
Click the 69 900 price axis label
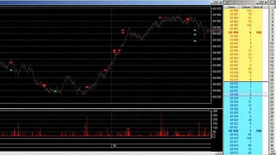(217, 53)
